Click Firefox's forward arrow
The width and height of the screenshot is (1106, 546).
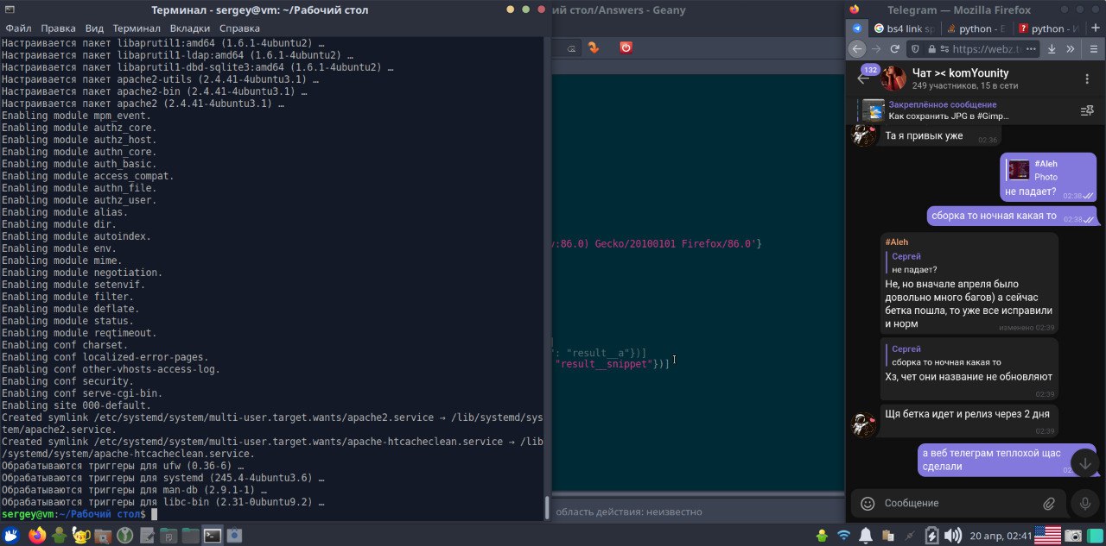click(876, 49)
